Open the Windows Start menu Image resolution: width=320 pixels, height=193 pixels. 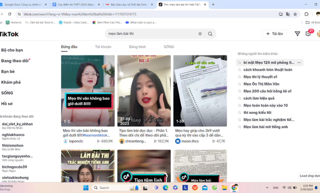pyautogui.click(x=86, y=187)
